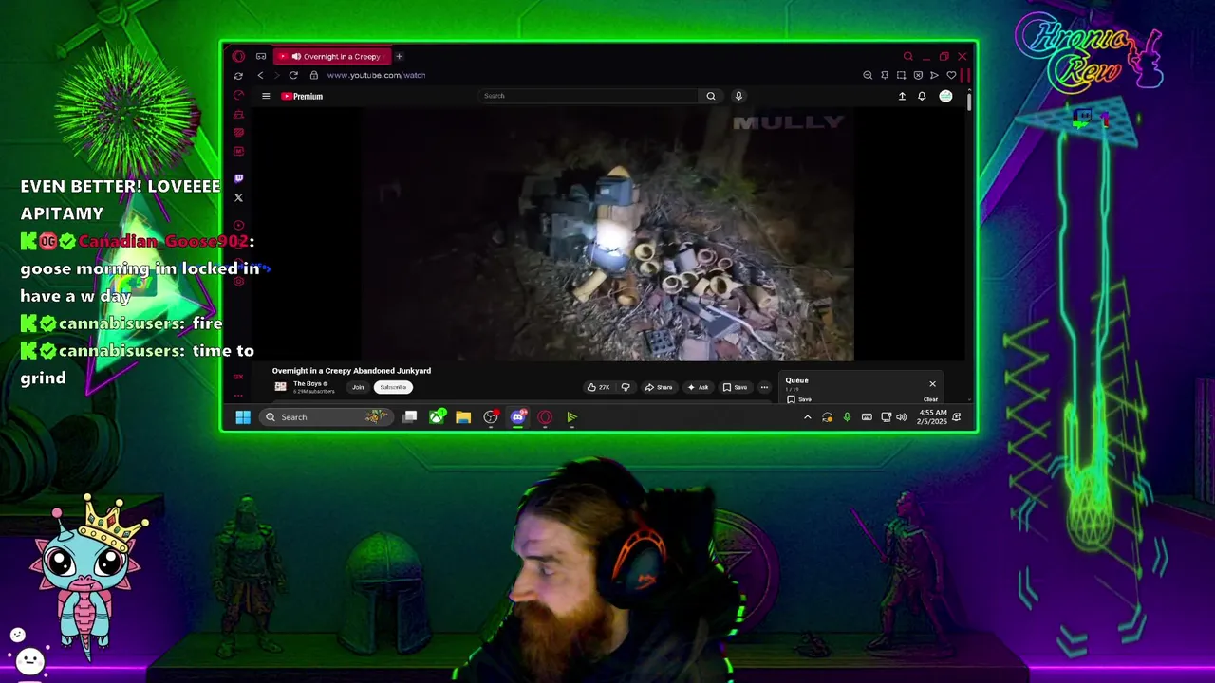Go back with the browser back arrow
This screenshot has width=1215, height=683.
pyautogui.click(x=260, y=75)
